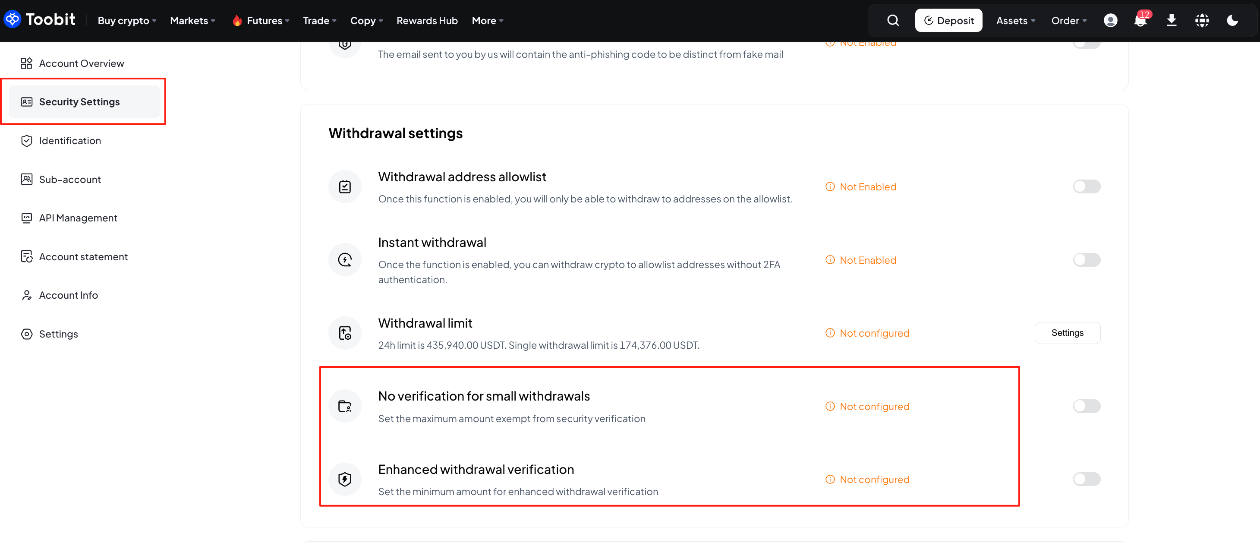Click the search magnifier icon
The width and height of the screenshot is (1260, 543).
(x=893, y=21)
